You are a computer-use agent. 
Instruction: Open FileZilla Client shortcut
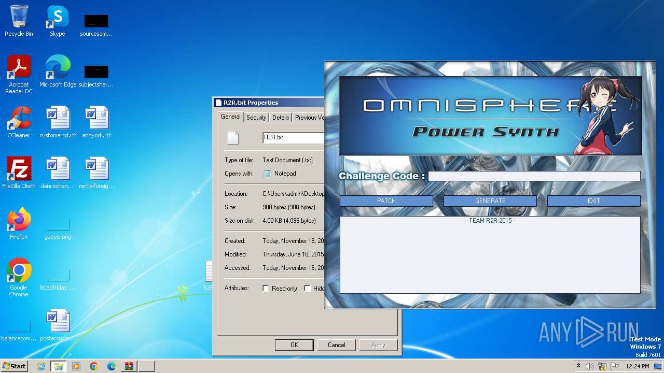19,173
